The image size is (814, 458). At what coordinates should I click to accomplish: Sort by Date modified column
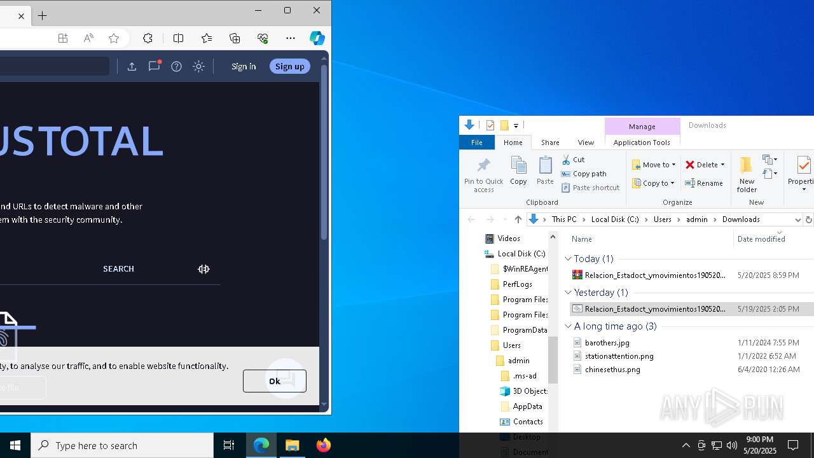pos(761,239)
